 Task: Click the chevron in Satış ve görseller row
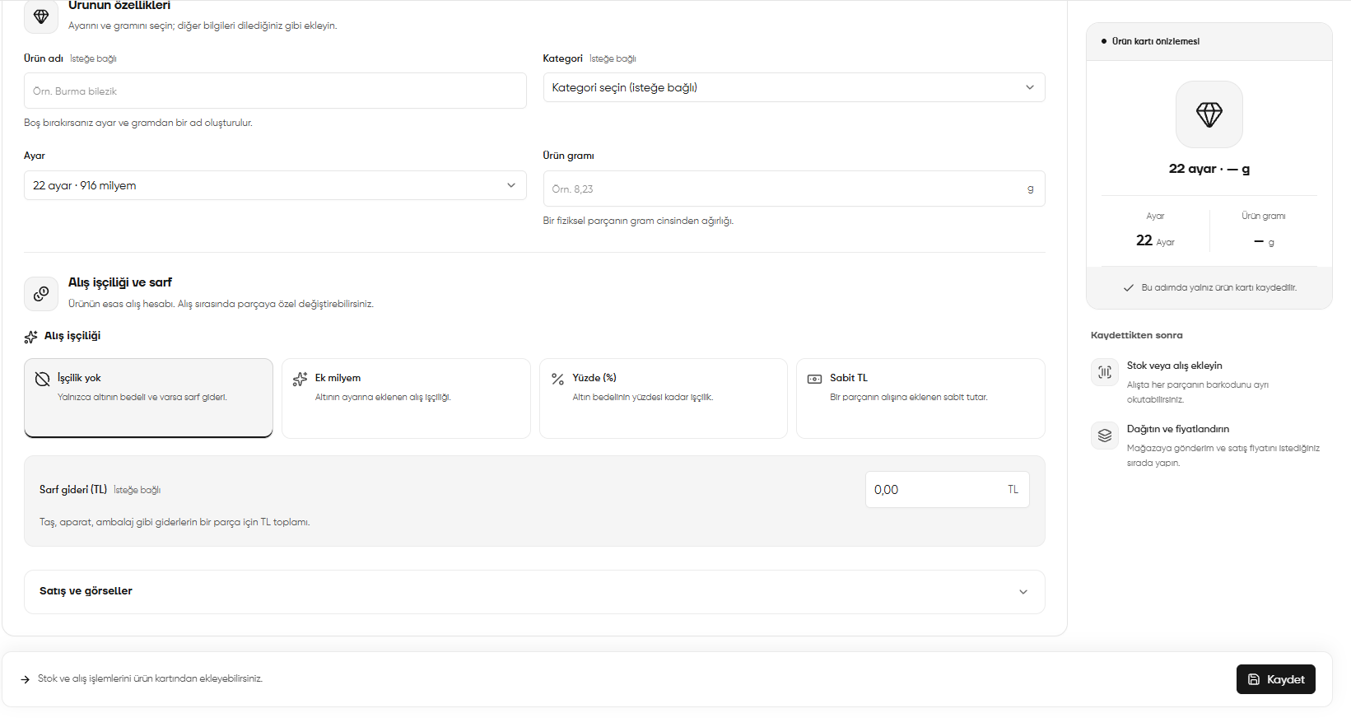pos(1023,592)
